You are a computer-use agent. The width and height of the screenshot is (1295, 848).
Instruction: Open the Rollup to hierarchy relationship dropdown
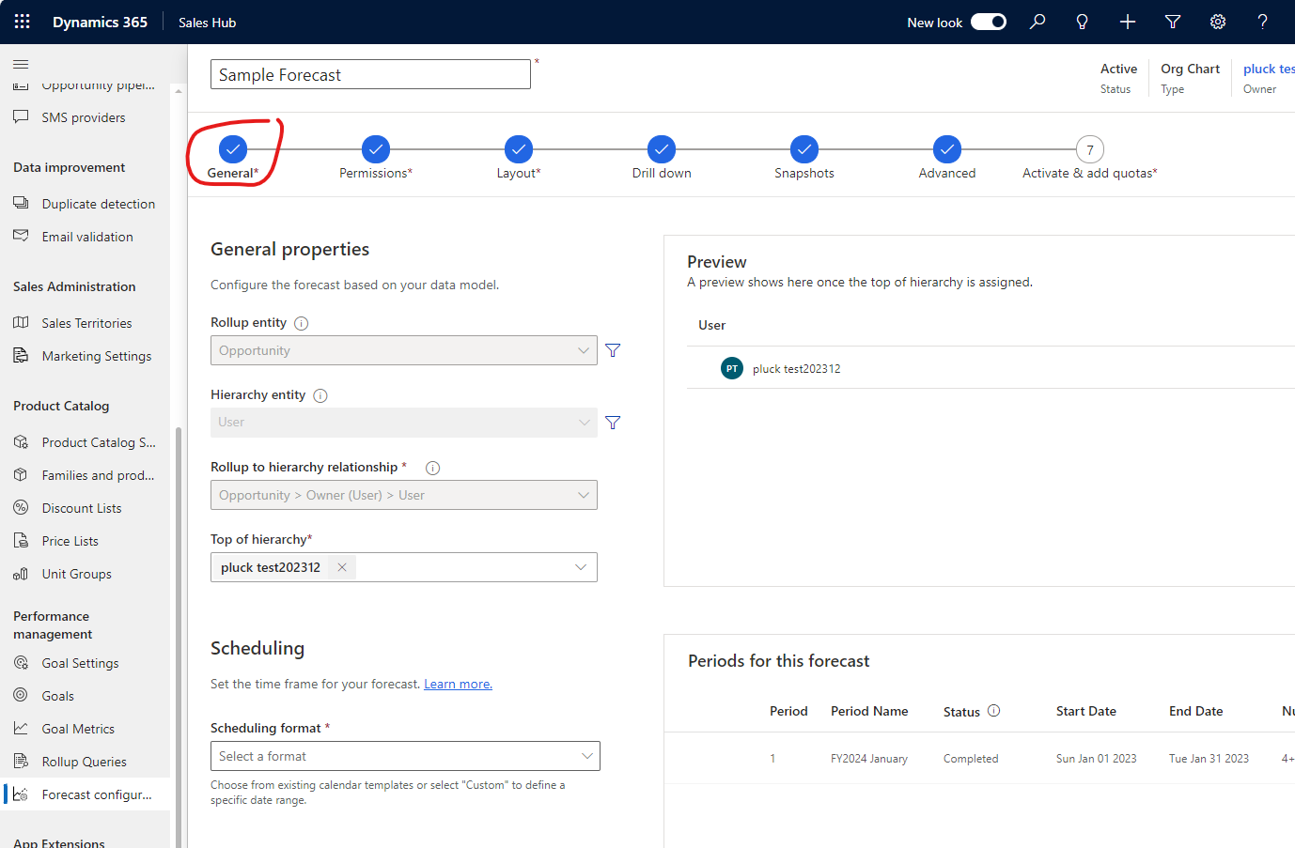(404, 495)
